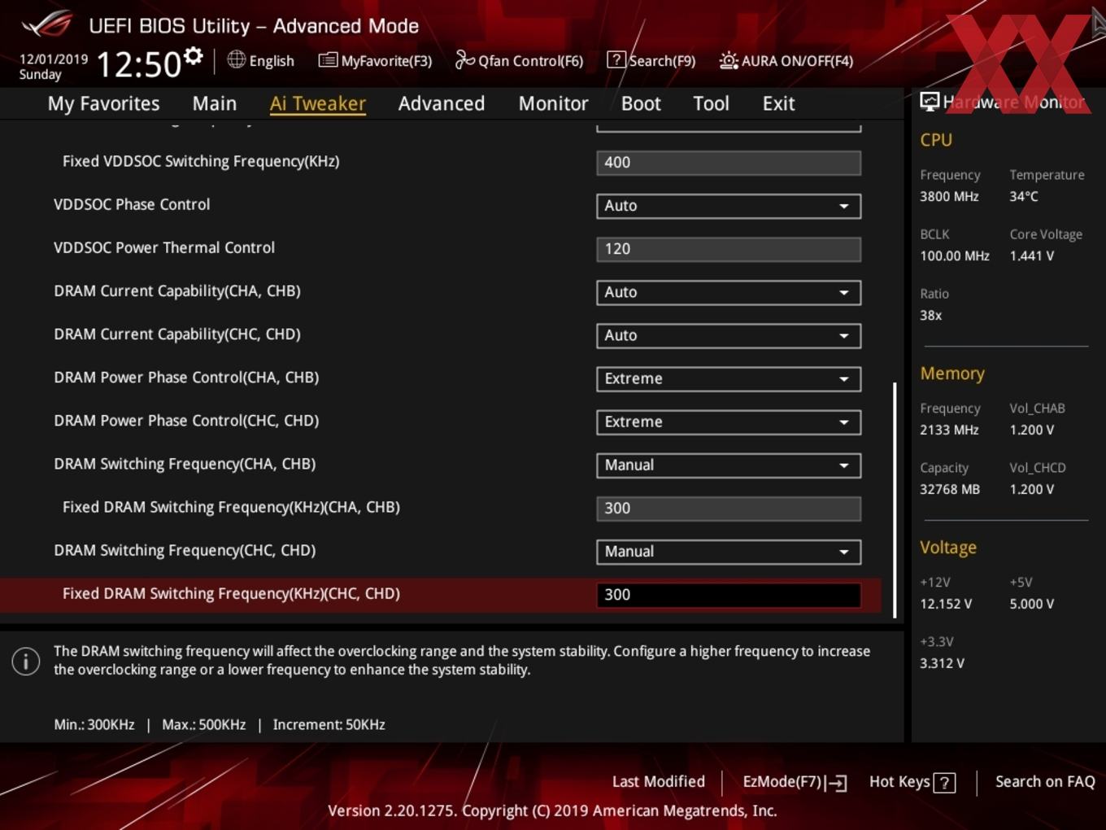
Task: Click Last Modified button
Action: (658, 782)
